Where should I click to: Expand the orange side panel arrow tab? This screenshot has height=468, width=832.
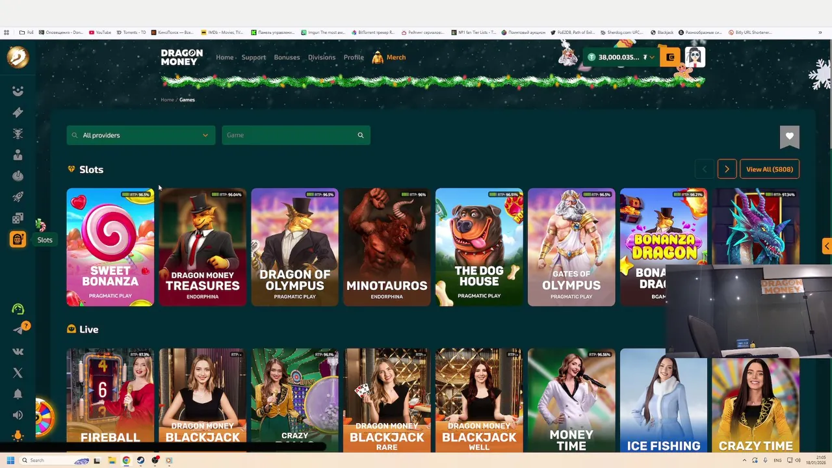[x=827, y=246]
